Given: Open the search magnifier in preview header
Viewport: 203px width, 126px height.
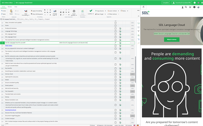Looking at the screenshot, I should (186, 7).
